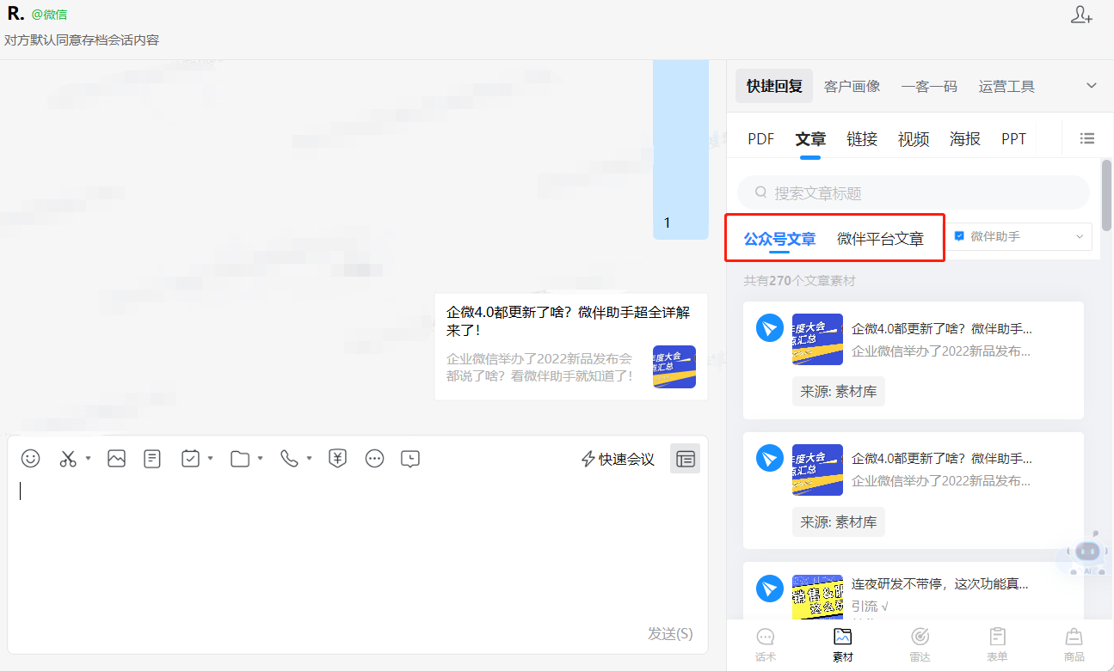Image resolution: width=1114 pixels, height=671 pixels.
Task: Open the 表单 bottom tab
Action: click(x=997, y=644)
